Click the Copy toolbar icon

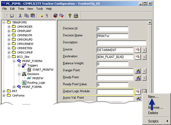coord(26,16)
